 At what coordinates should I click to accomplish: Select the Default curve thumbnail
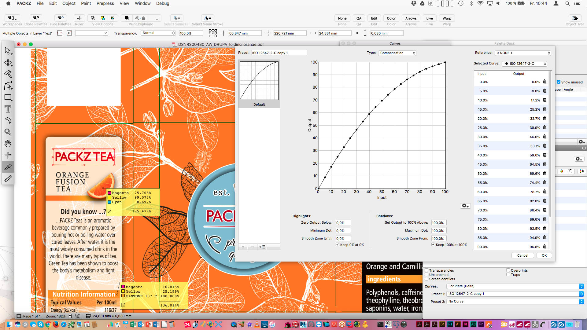click(259, 81)
